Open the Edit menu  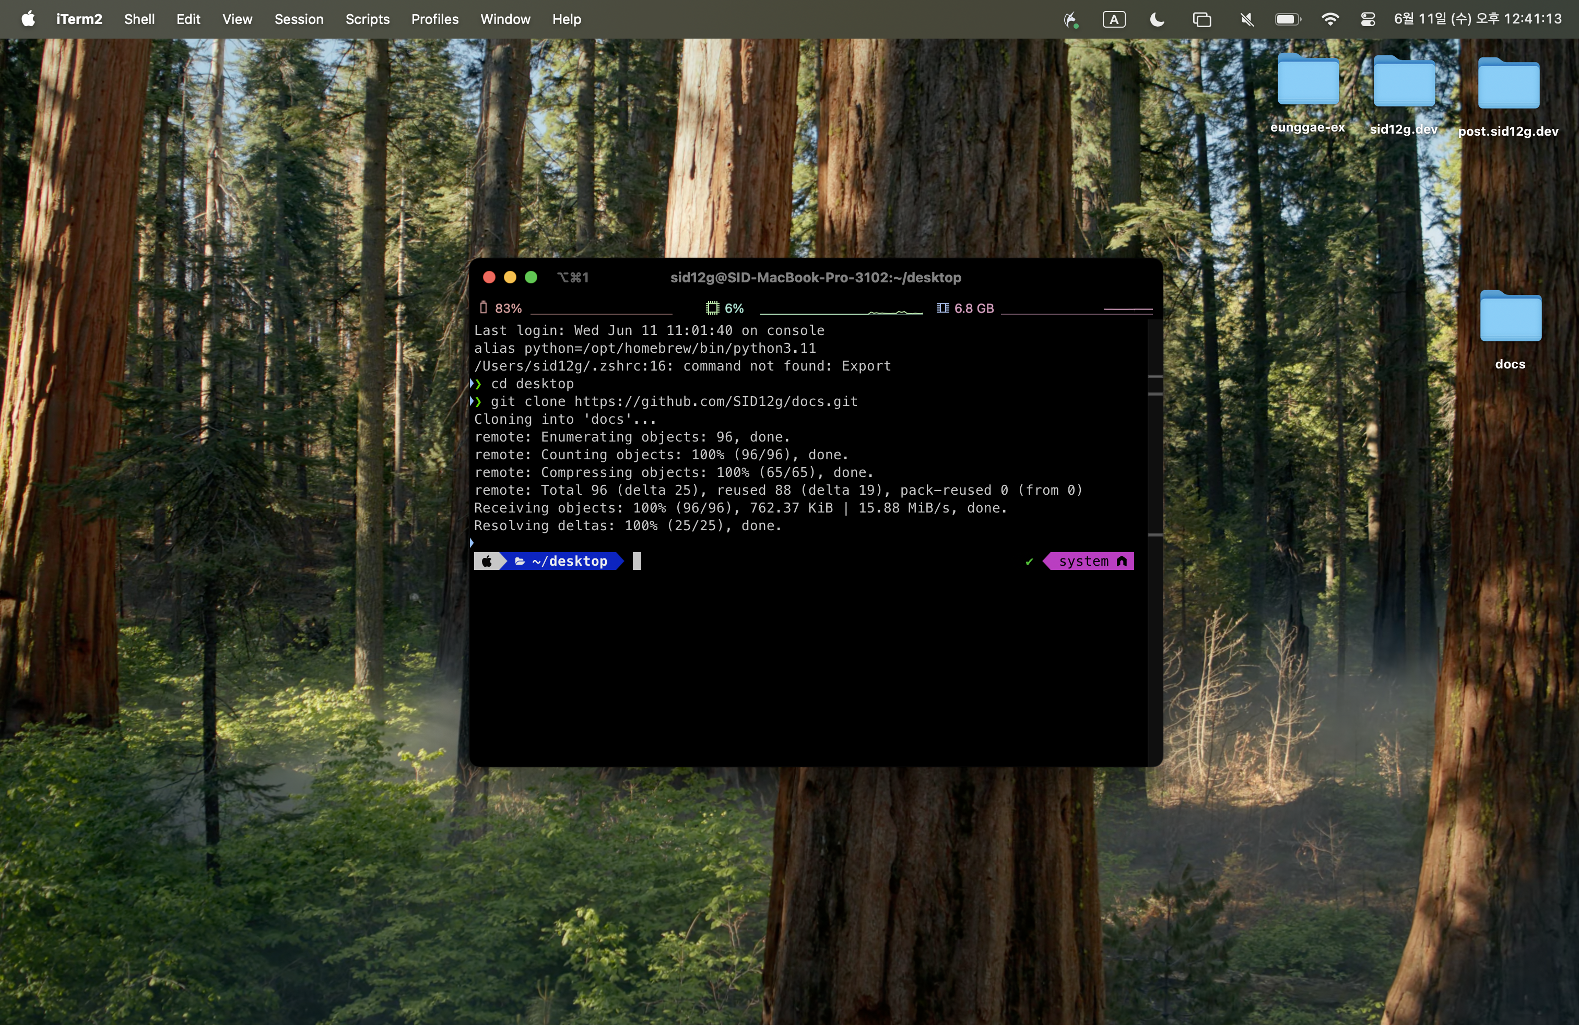[188, 19]
